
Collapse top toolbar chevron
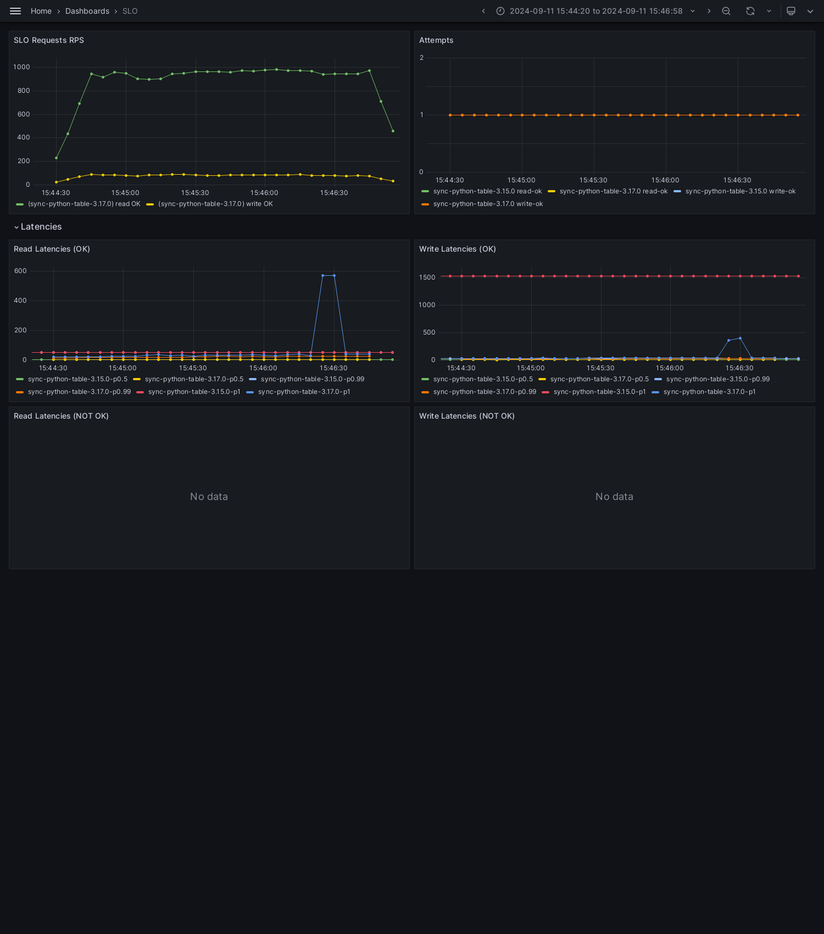pos(810,11)
